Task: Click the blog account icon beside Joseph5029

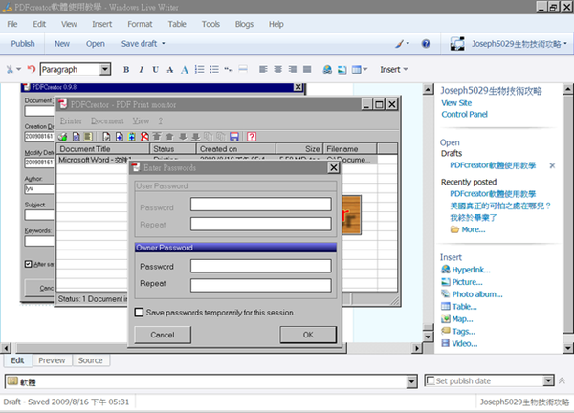Action: coord(457,44)
